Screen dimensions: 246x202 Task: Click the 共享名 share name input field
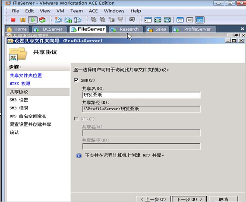click(x=141, y=95)
